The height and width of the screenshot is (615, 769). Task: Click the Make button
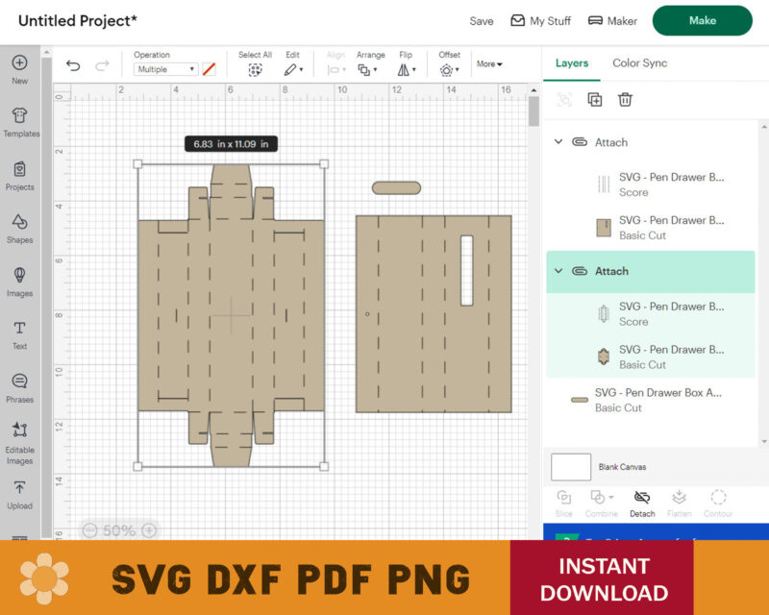703,20
